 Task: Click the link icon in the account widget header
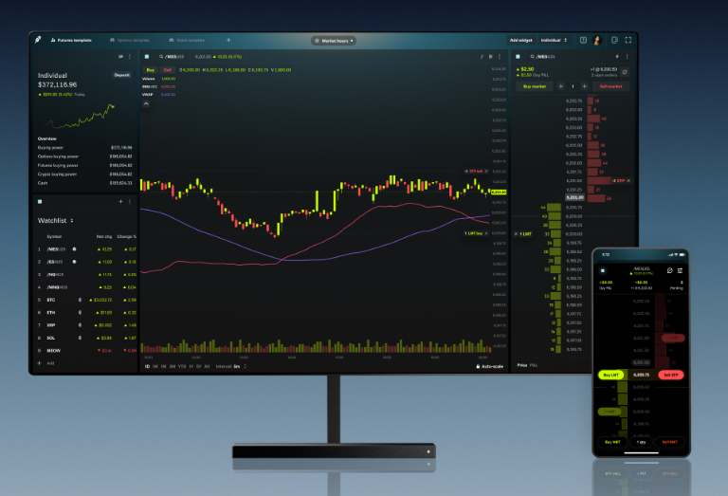[120, 57]
